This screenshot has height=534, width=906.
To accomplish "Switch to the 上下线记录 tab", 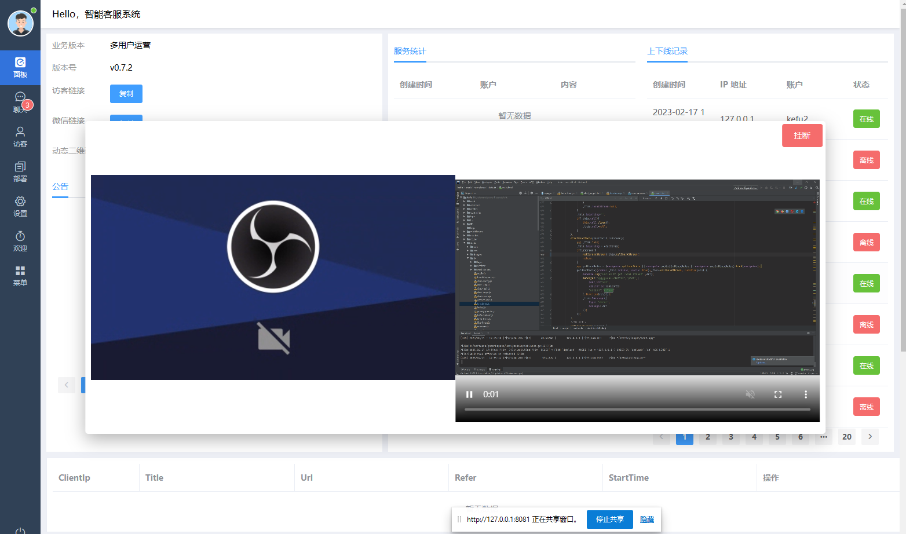I will (667, 51).
